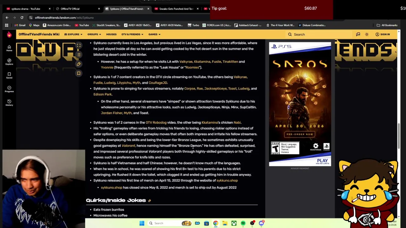
Task: Switch to OfflineTV Official tab
Action: pos(77,9)
